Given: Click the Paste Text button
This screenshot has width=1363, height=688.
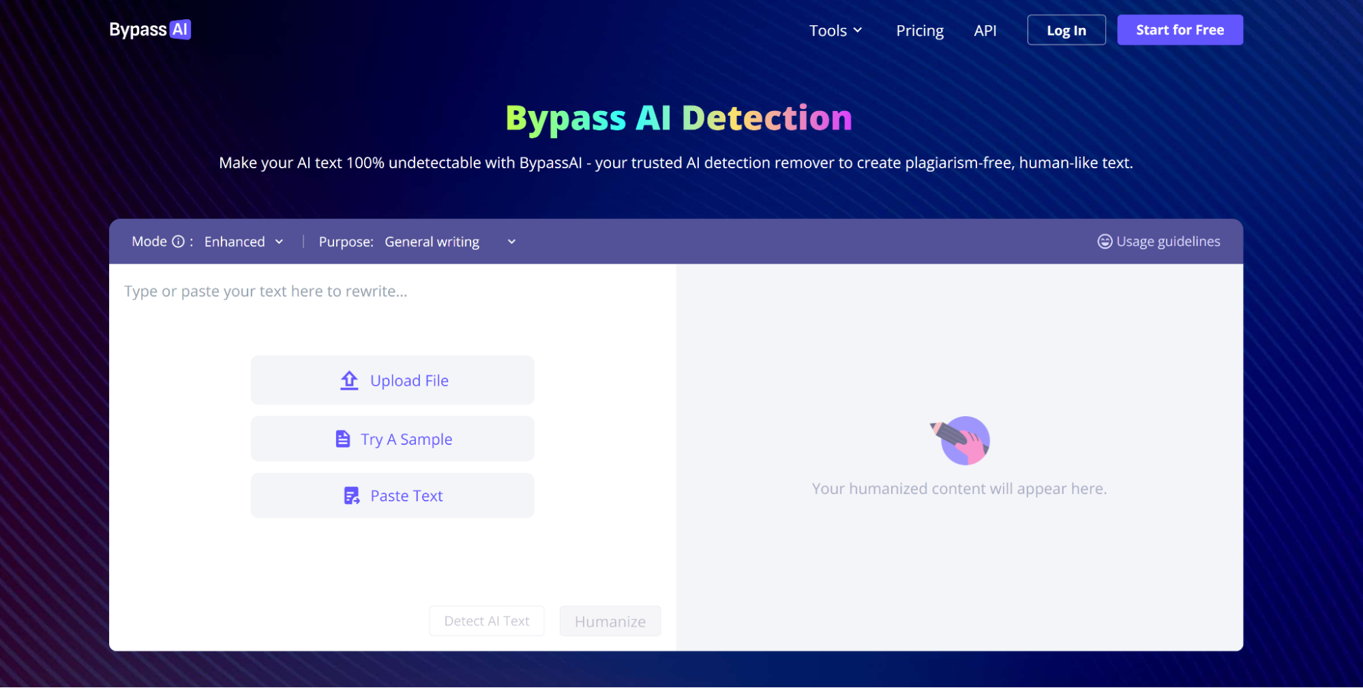Looking at the screenshot, I should click(x=392, y=496).
